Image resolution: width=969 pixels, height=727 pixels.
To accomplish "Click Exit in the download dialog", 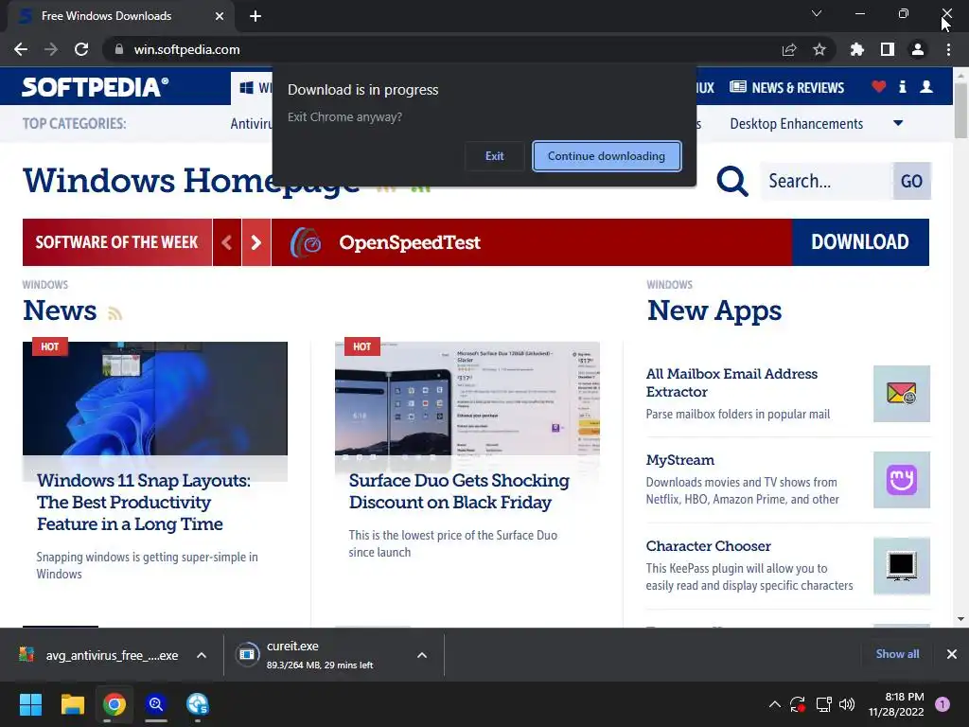I will click(494, 156).
